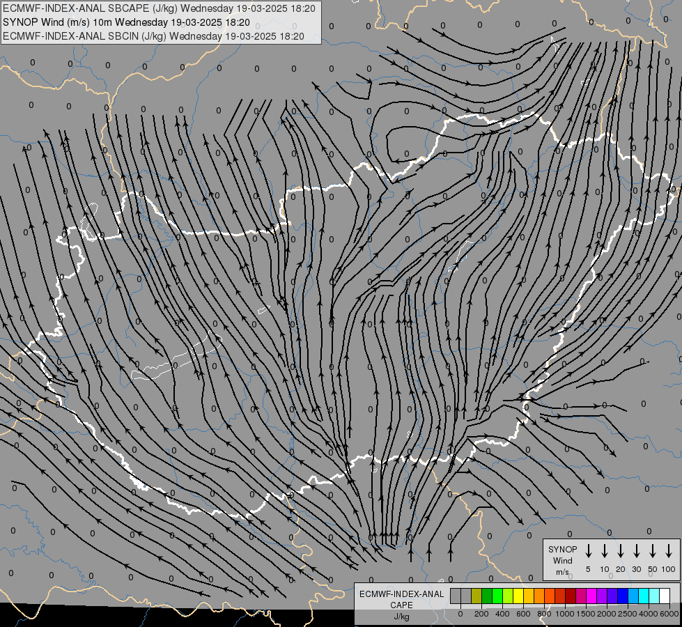Click the 20 m/s wind arrow in legend
Image resolution: width=682 pixels, height=627 pixels.
coord(621,551)
